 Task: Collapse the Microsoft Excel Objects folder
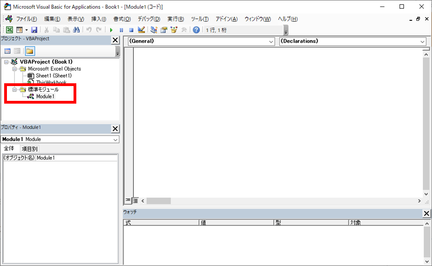pyautogui.click(x=14, y=69)
